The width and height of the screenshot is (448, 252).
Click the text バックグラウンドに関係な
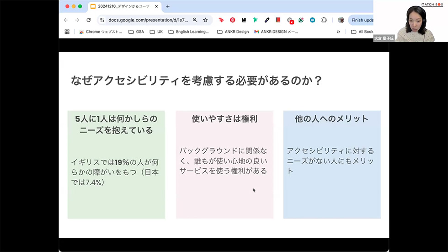223,150
